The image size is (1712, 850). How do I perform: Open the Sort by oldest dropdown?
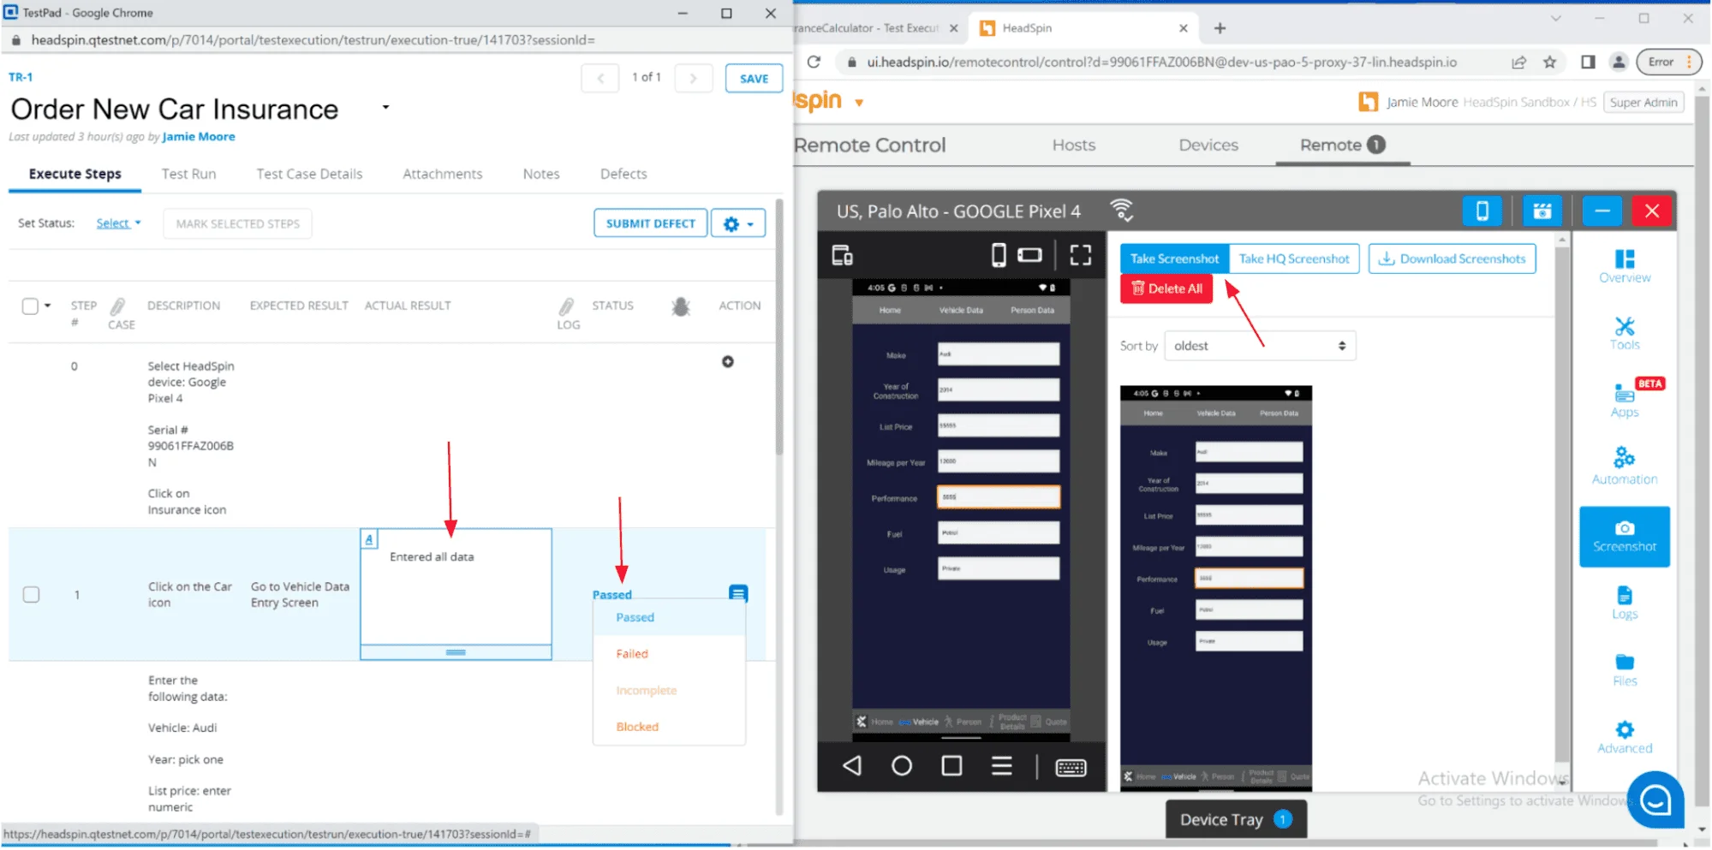(1260, 346)
